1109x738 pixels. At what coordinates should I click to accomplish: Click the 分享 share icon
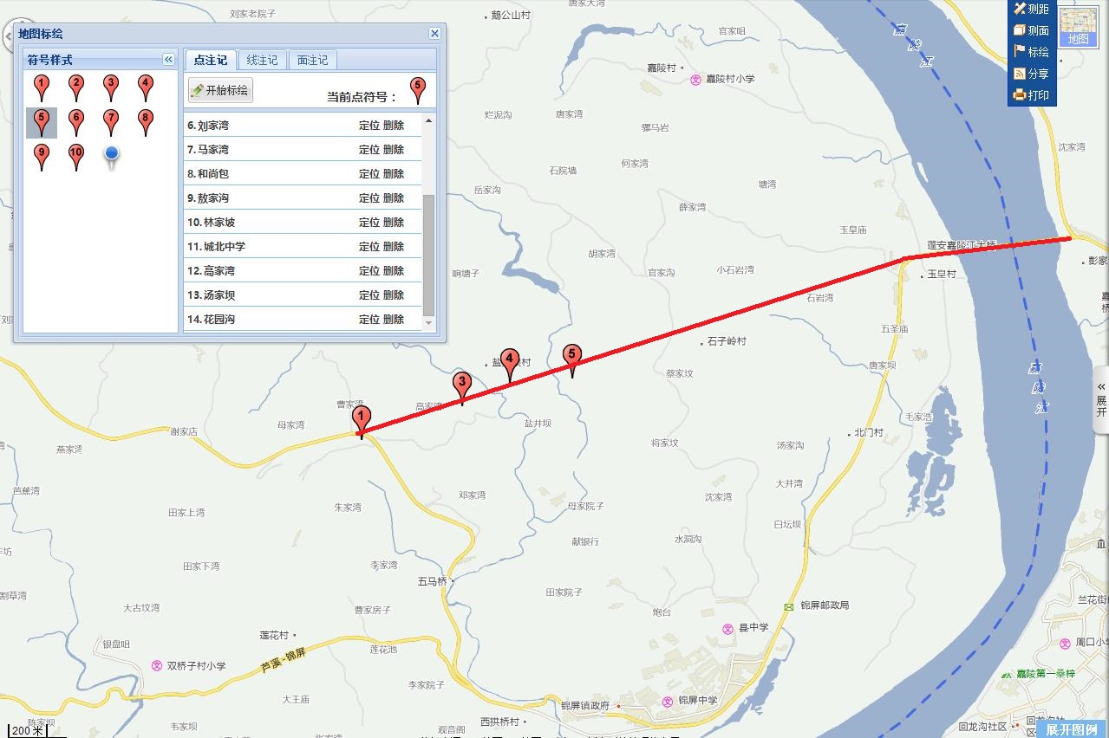[x=1031, y=74]
